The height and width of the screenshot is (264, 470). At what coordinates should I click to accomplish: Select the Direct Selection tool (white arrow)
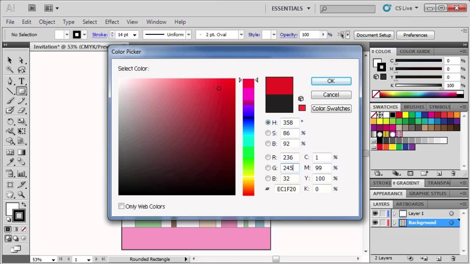(x=21, y=60)
